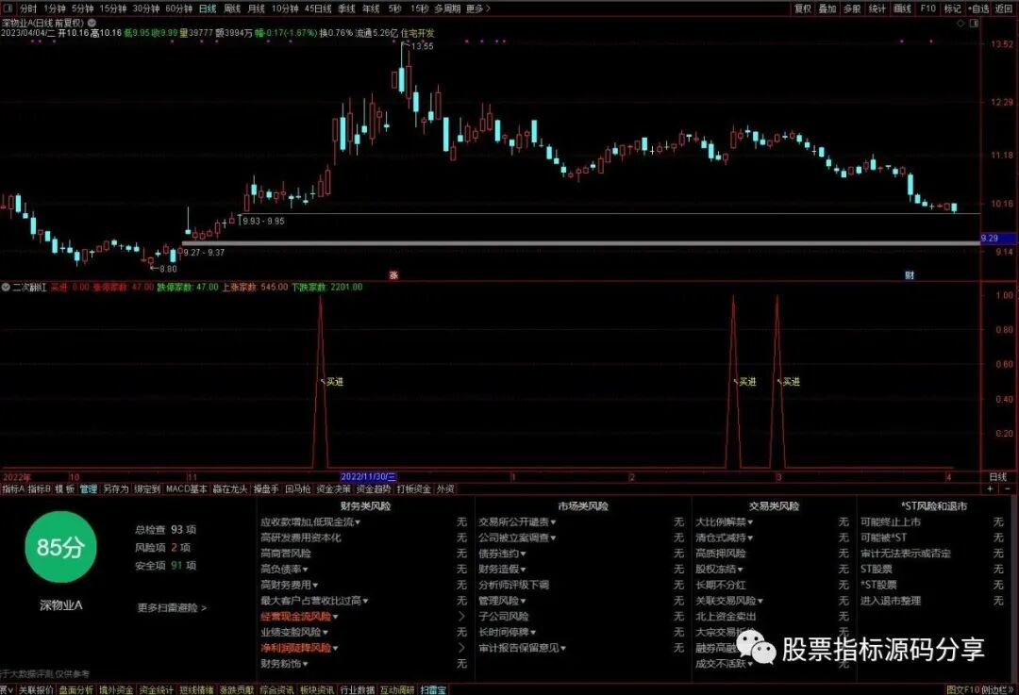This screenshot has width=1019, height=695.
Task: Select the 扫雷宝 bottom tab
Action: [433, 689]
